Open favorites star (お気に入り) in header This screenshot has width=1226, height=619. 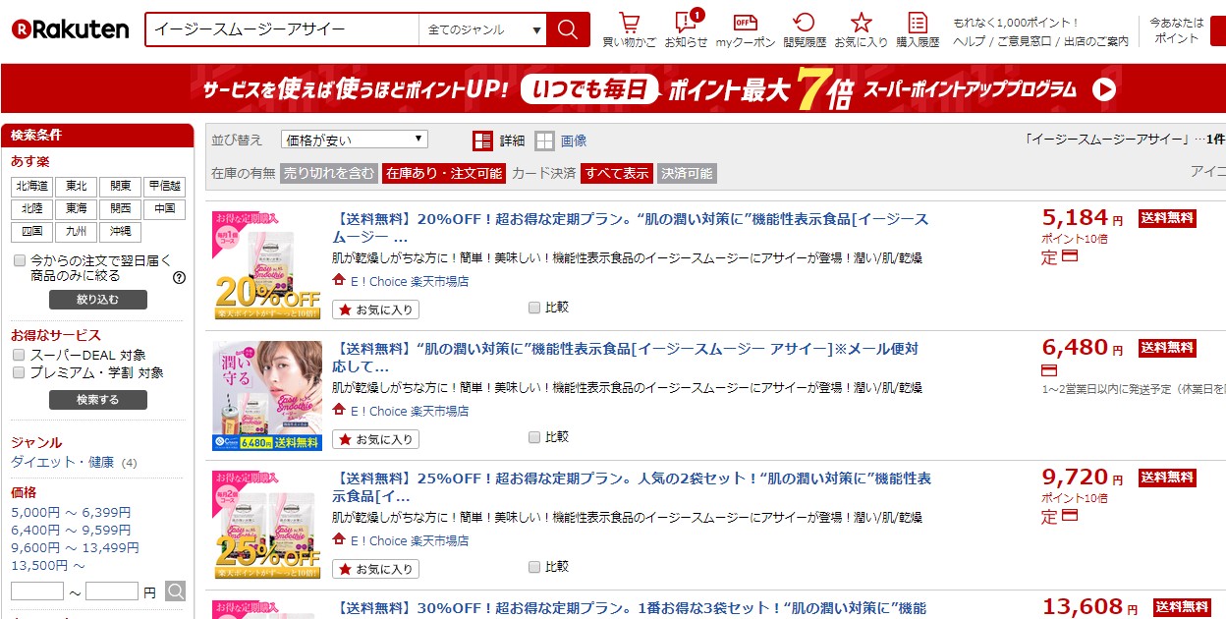pyautogui.click(x=861, y=22)
